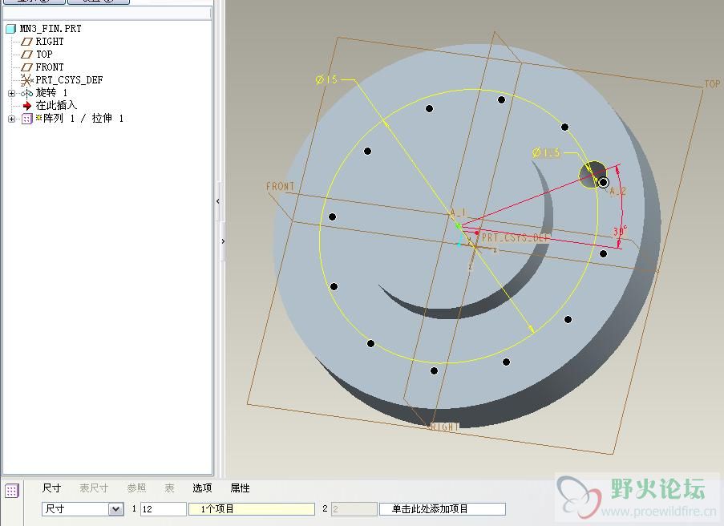Click the FRONT plane label in viewport
The width and height of the screenshot is (724, 526).
coord(281,186)
